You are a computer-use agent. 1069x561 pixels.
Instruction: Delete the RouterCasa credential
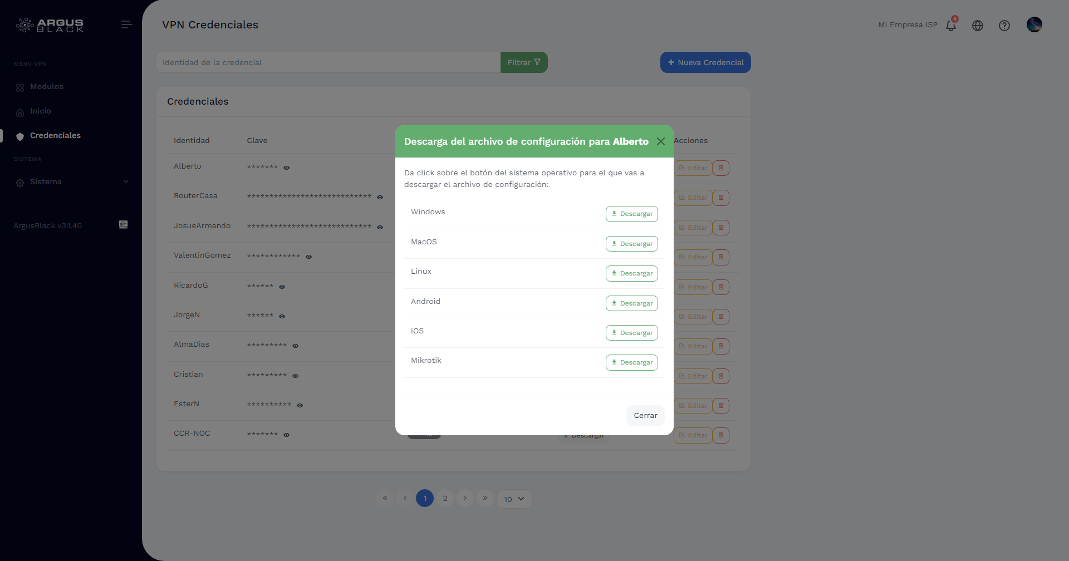click(x=721, y=198)
